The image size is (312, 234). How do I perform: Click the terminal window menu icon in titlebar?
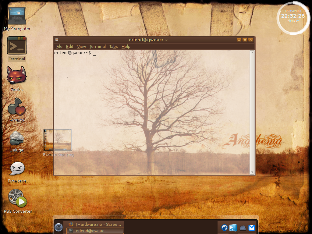[x=57, y=40]
